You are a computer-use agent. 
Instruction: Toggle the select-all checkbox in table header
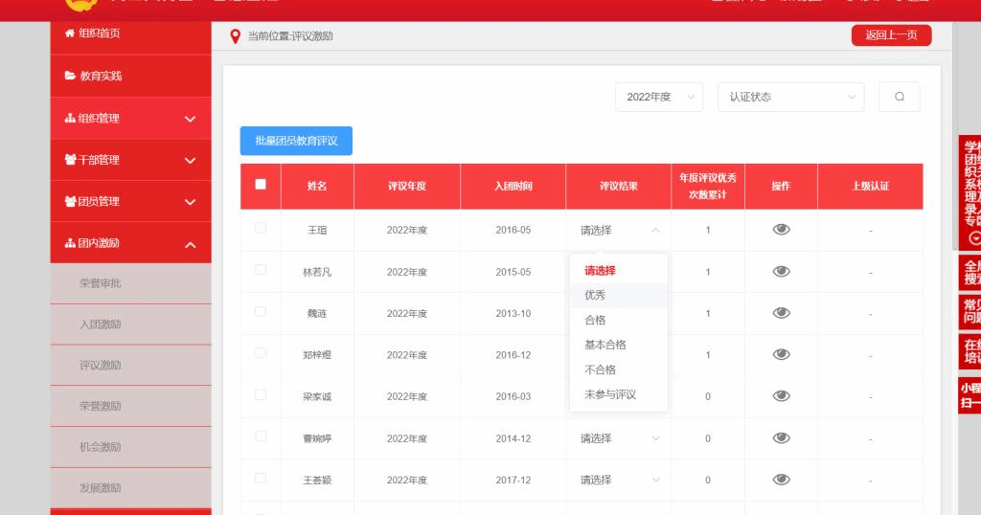261,185
